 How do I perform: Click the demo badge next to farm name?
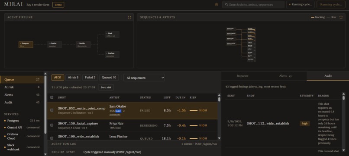(x=58, y=5)
